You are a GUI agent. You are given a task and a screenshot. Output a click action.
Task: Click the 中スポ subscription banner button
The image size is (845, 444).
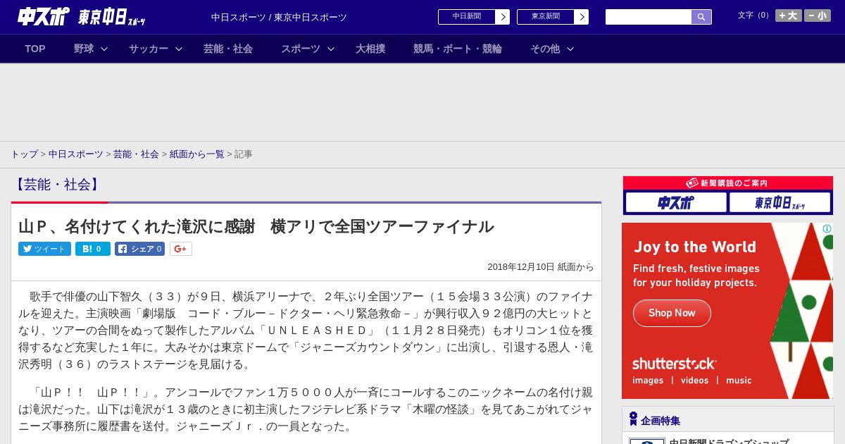point(676,203)
